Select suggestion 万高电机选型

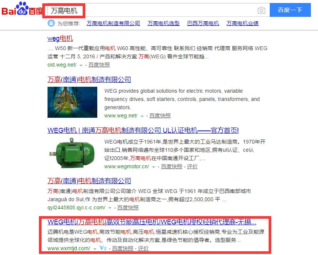click(163, 23)
